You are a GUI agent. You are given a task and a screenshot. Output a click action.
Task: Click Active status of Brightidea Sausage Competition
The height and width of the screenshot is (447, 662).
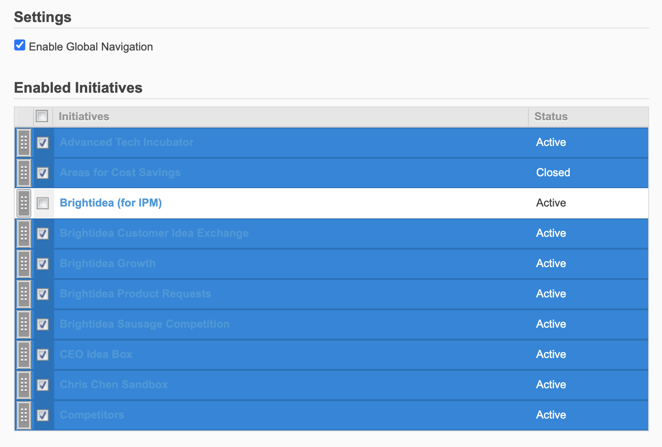[551, 324]
